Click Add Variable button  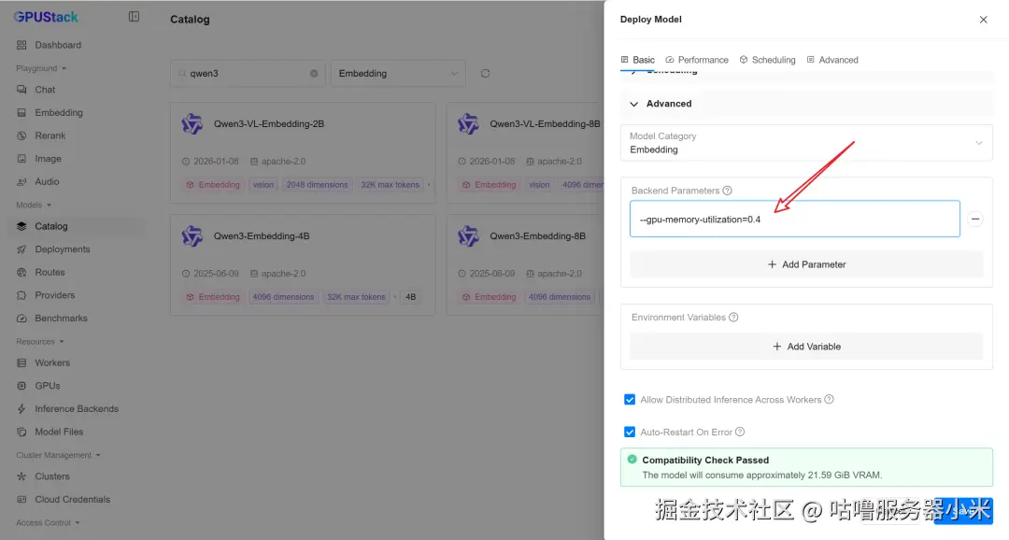[x=806, y=347]
